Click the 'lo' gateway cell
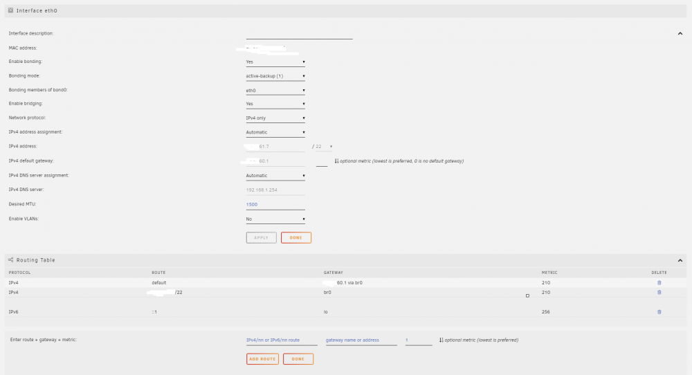The width and height of the screenshot is (692, 375). coord(326,312)
